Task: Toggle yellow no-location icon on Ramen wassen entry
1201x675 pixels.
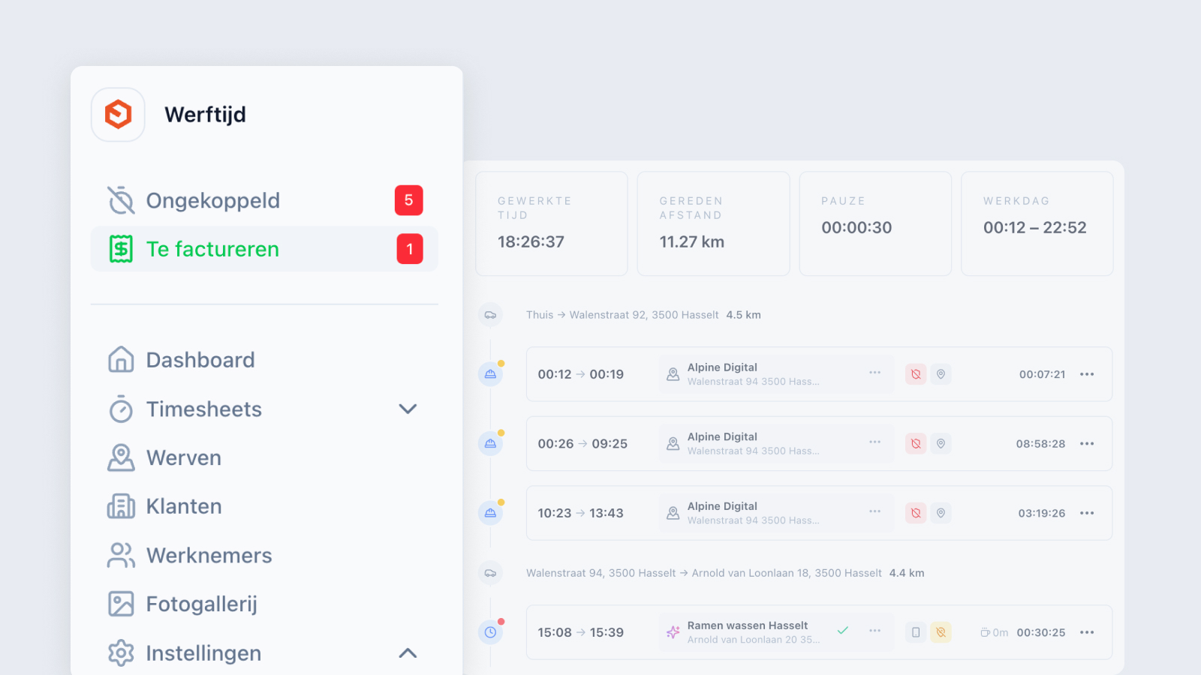Action: pos(941,632)
